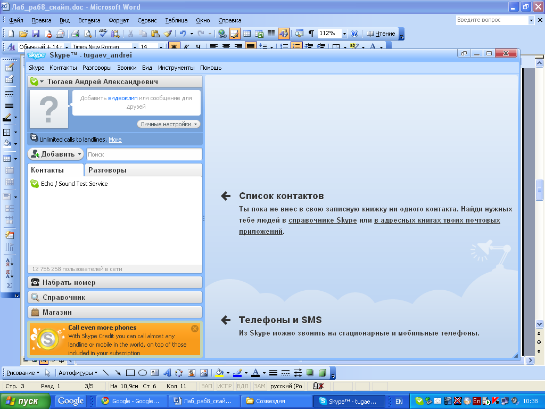Open Рисование menu in drawing toolbar
Screen dimensions: 545x409
[23, 373]
